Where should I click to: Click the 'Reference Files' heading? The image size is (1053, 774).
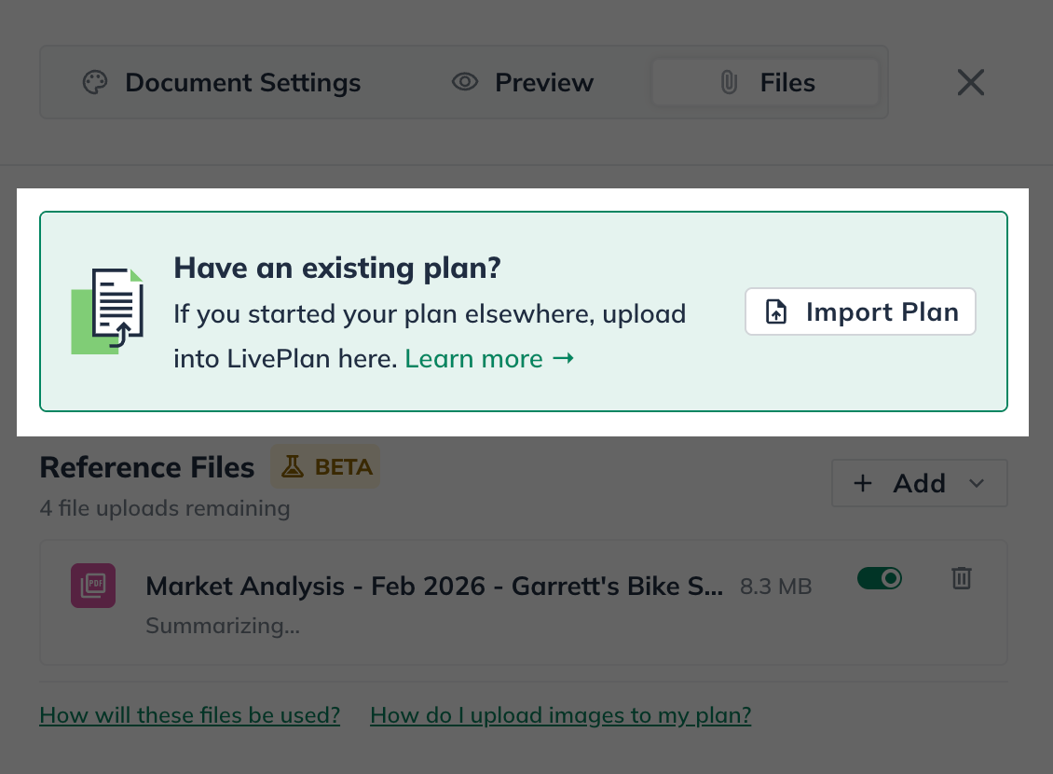pyautogui.click(x=147, y=467)
